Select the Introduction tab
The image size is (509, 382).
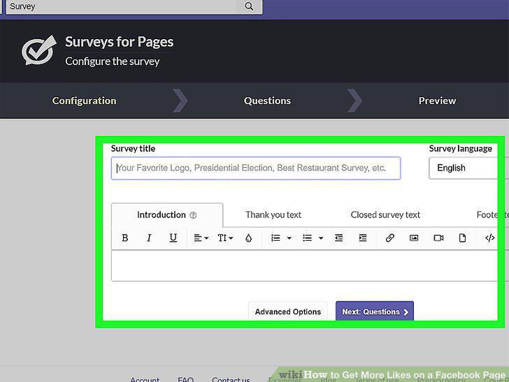[x=167, y=215]
